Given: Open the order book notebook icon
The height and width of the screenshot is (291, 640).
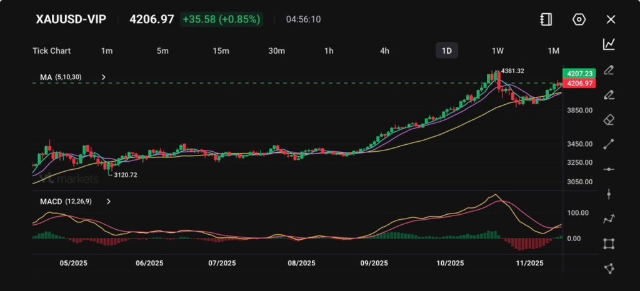Looking at the screenshot, I should point(546,19).
